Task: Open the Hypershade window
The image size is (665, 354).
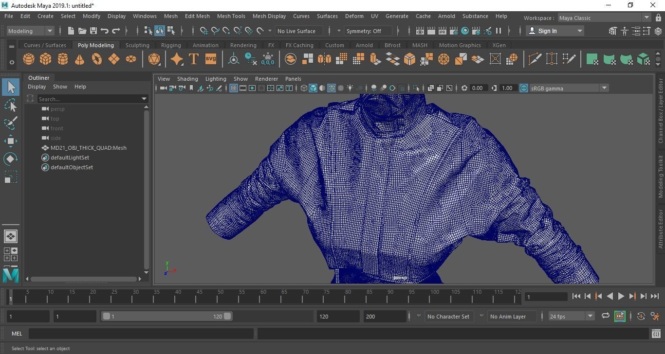Action: 465,31
